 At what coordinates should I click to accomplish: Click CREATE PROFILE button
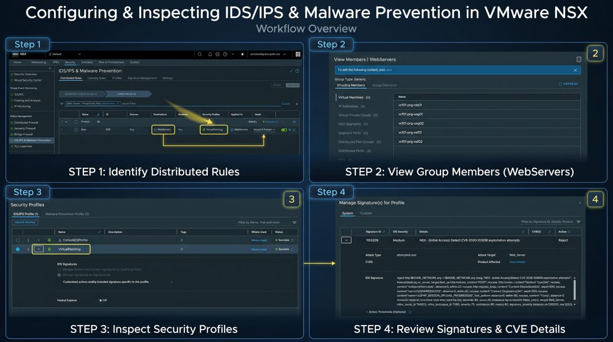coord(25,223)
